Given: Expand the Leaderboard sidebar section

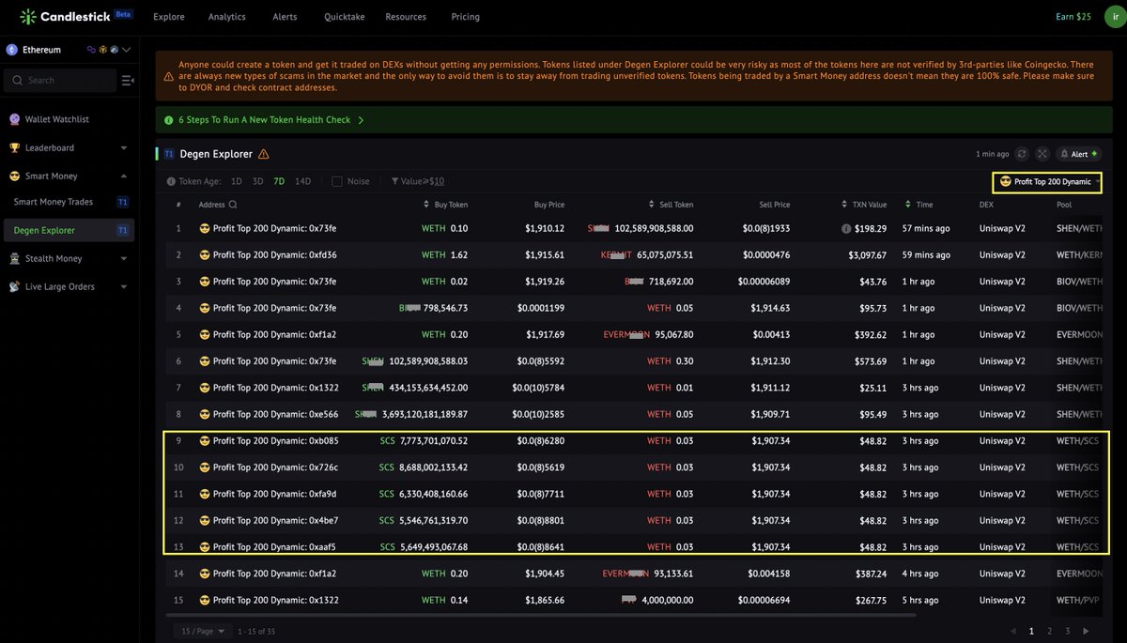Looking at the screenshot, I should click(124, 147).
